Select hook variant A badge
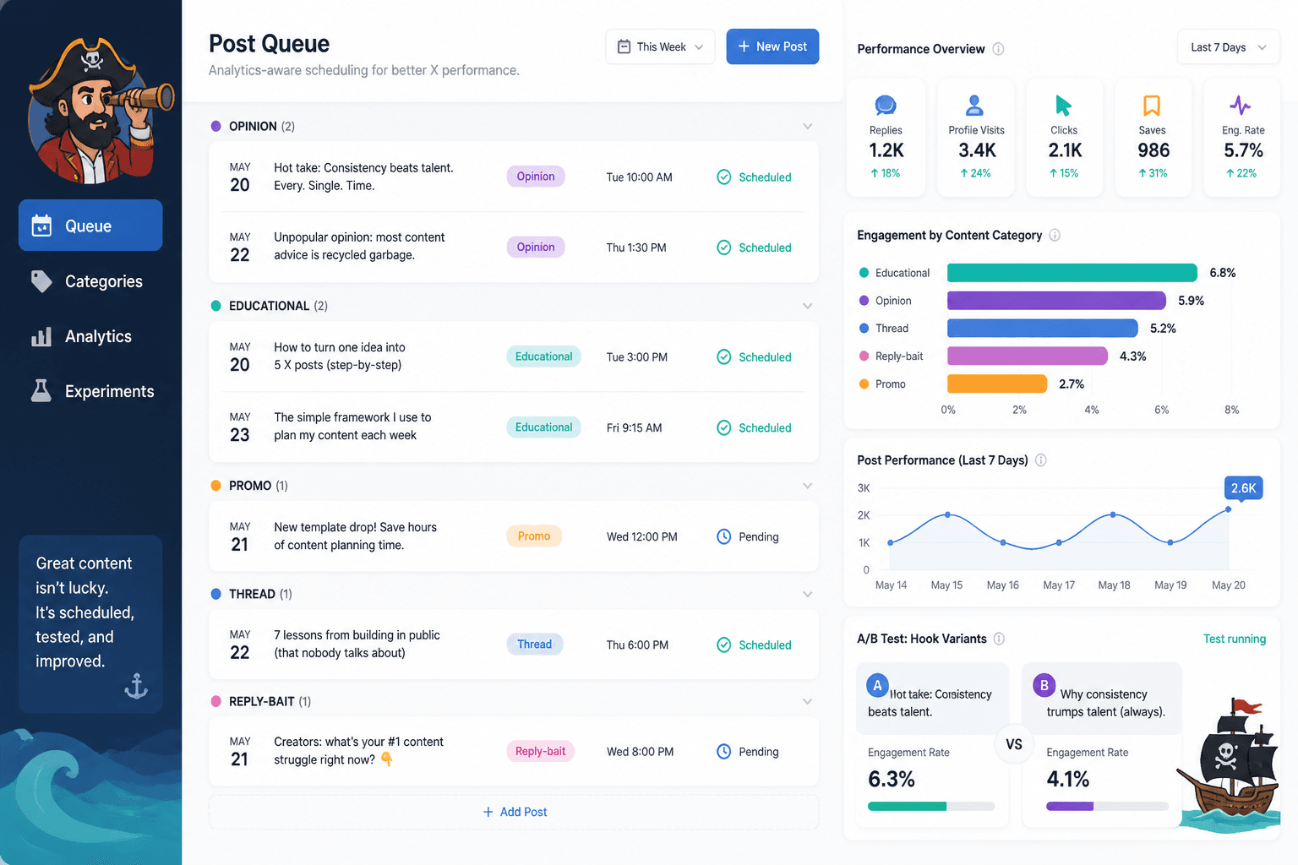The height and width of the screenshot is (865, 1298). [877, 686]
